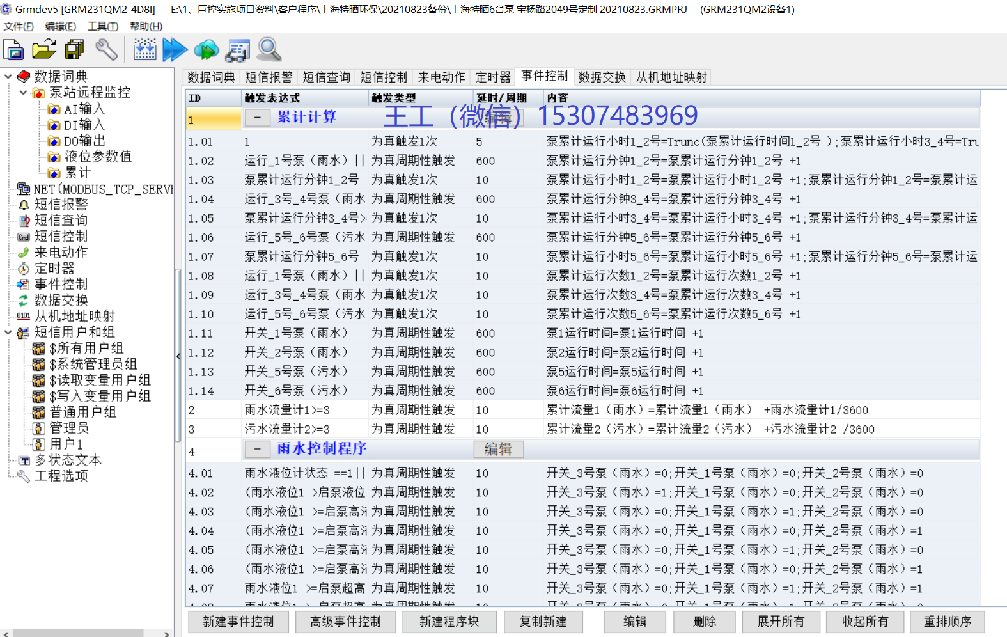Click the open project folder icon
Image resolution: width=1007 pixels, height=637 pixels.
(44, 50)
